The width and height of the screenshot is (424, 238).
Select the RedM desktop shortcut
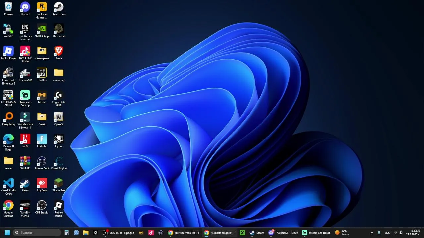[25, 141]
